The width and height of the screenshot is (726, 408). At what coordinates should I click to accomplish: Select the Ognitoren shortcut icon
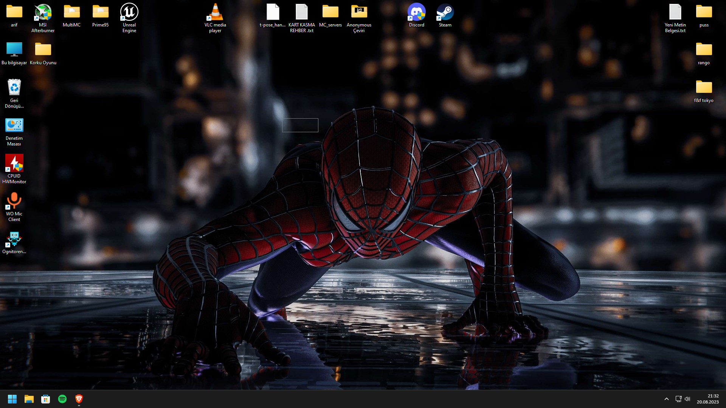click(x=14, y=239)
